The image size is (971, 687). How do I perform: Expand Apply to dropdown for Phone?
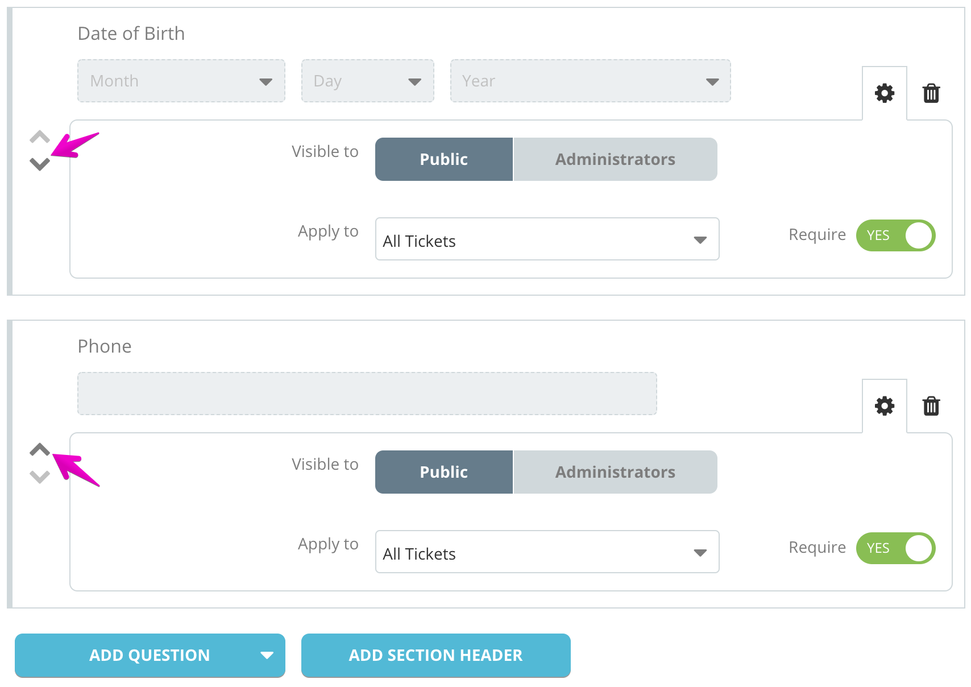[547, 552]
